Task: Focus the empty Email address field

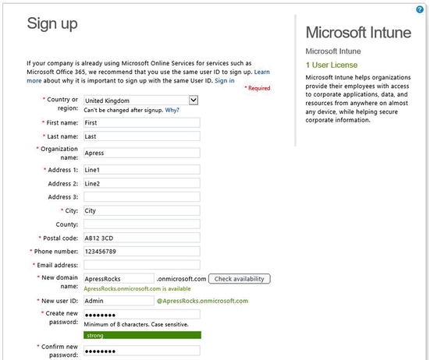Action: (x=142, y=265)
